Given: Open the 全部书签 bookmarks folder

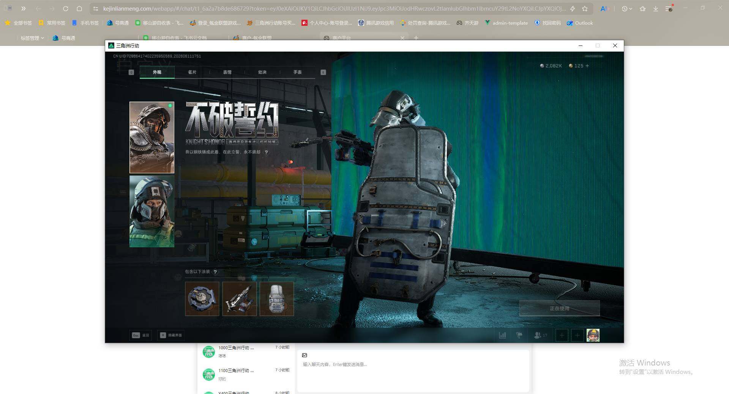Looking at the screenshot, I should click(18, 23).
